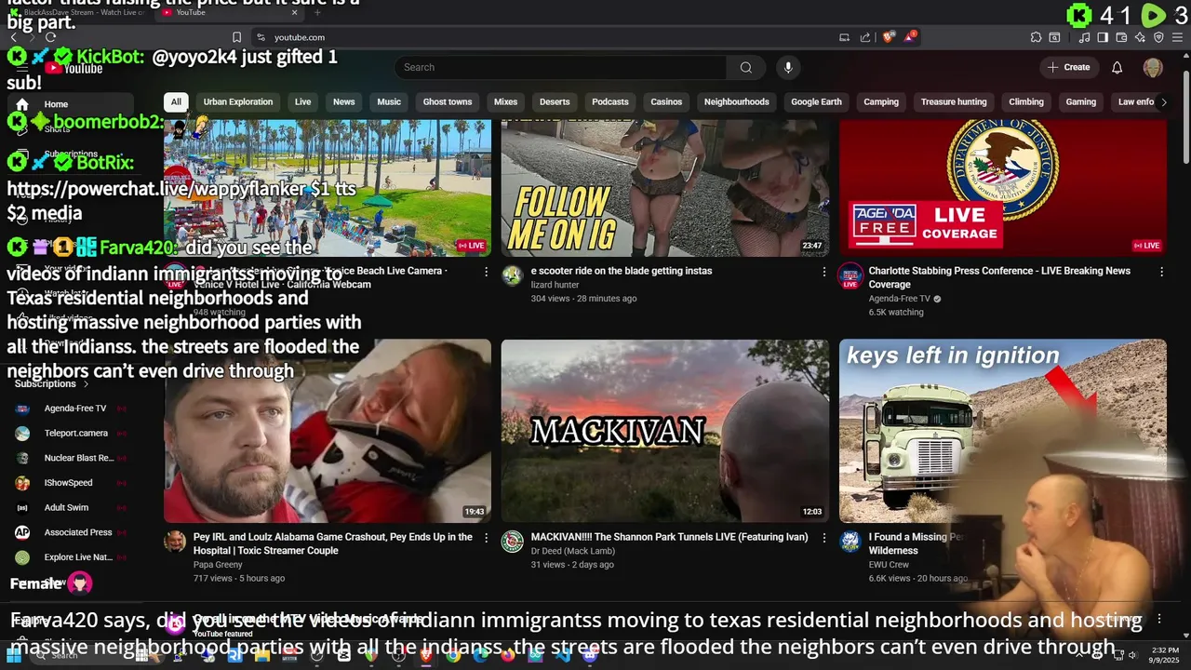The width and height of the screenshot is (1191, 670).
Task: Open the Venice Beach live camera thumbnail
Action: (328, 186)
